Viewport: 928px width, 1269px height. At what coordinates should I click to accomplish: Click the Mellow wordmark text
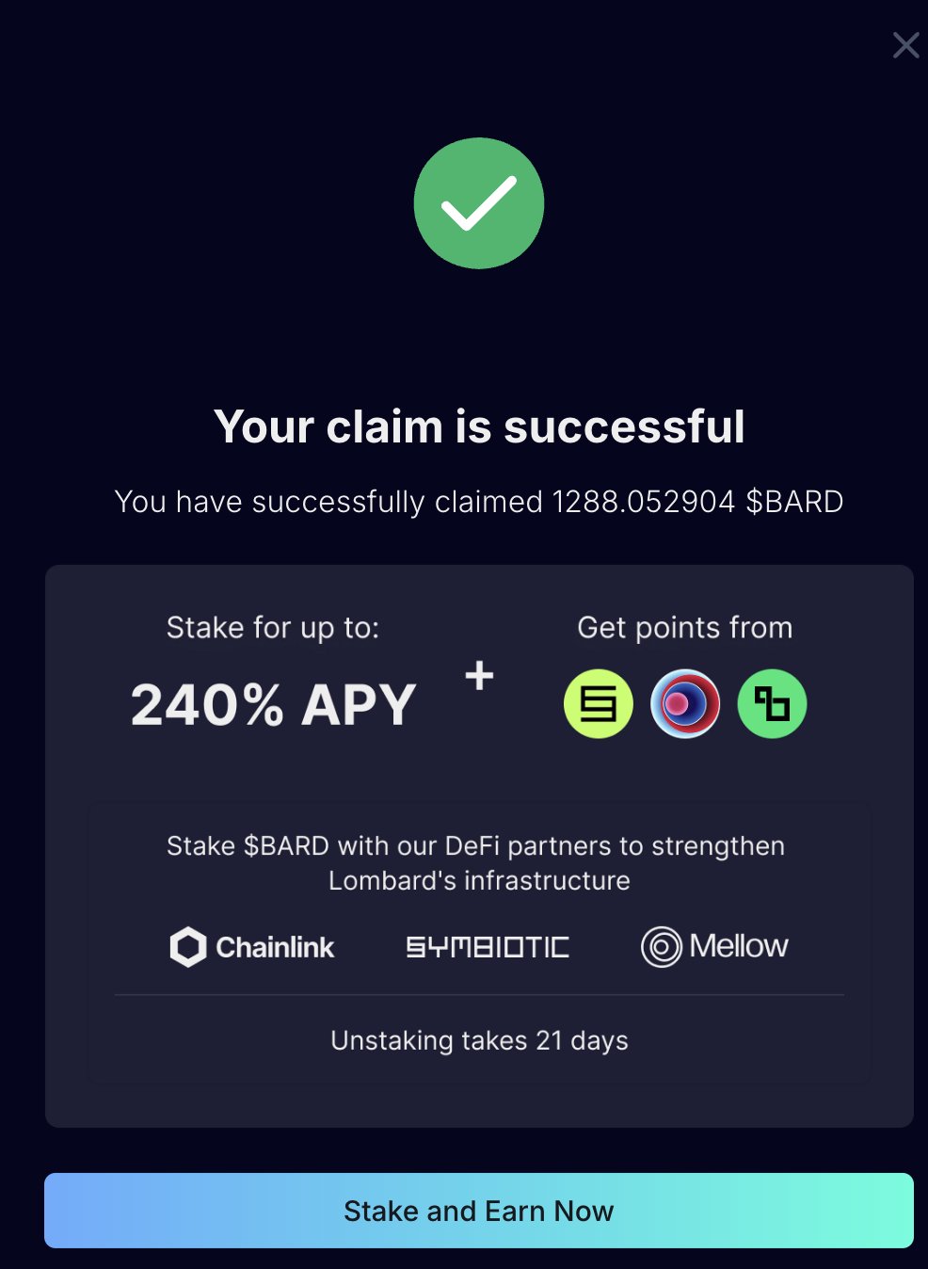pos(739,946)
